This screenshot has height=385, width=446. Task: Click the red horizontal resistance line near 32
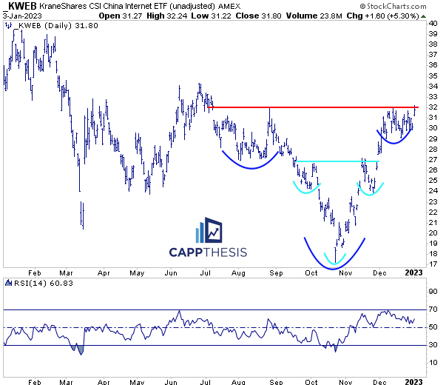click(x=311, y=108)
